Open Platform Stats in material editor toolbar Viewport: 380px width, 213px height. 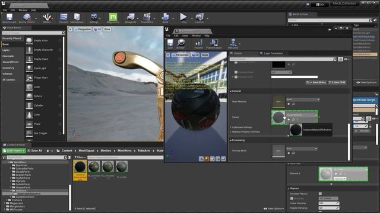(x=214, y=44)
